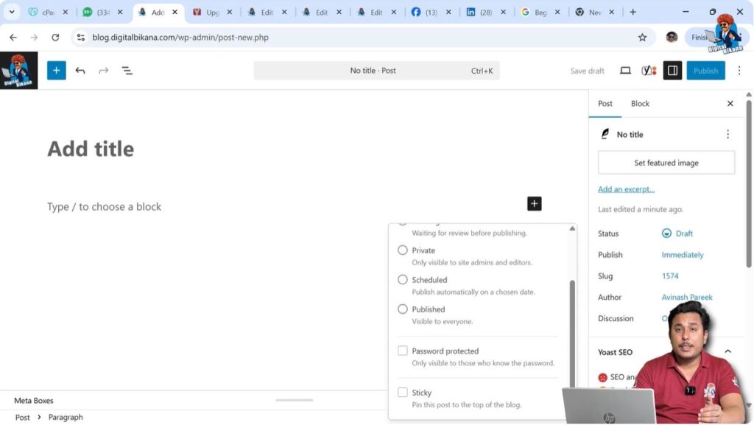Viewport: 754px width, 425px height.
Task: Open a new browser tab
Action: tap(633, 12)
